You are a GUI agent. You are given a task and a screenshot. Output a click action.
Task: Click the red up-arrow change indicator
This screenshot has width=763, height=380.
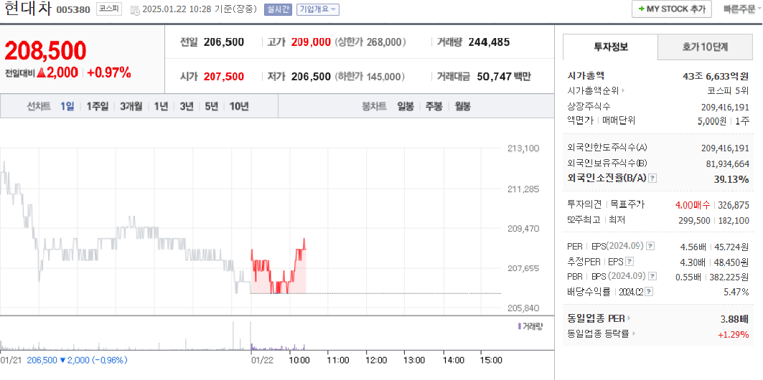pyautogui.click(x=41, y=73)
